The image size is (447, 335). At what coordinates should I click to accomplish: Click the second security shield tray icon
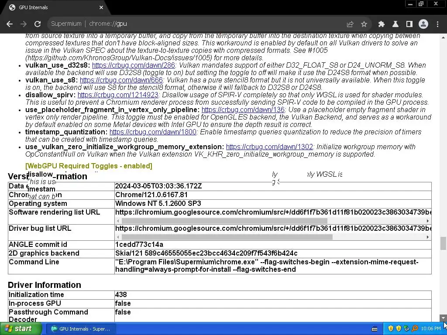point(399,329)
